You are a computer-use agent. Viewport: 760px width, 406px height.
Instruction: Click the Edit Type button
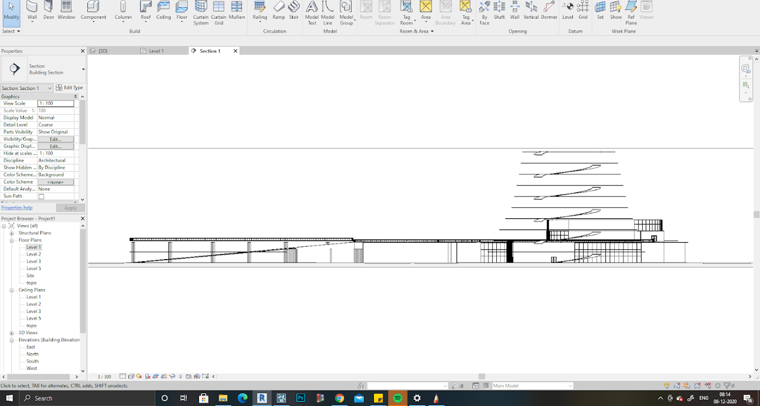coord(69,88)
